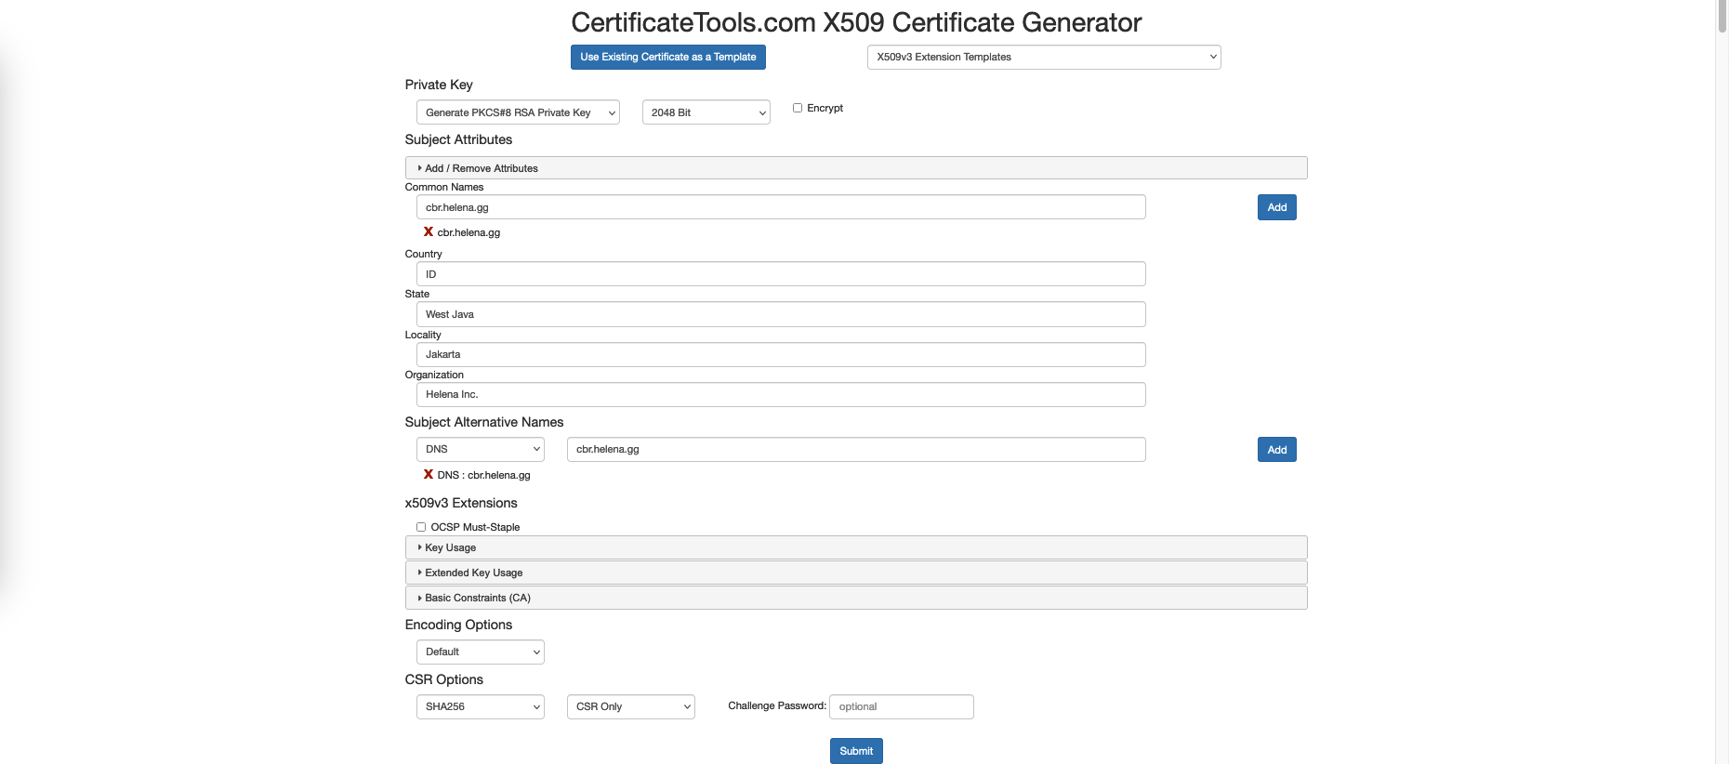Remove the cbr.helena.gg common name entry

429,232
